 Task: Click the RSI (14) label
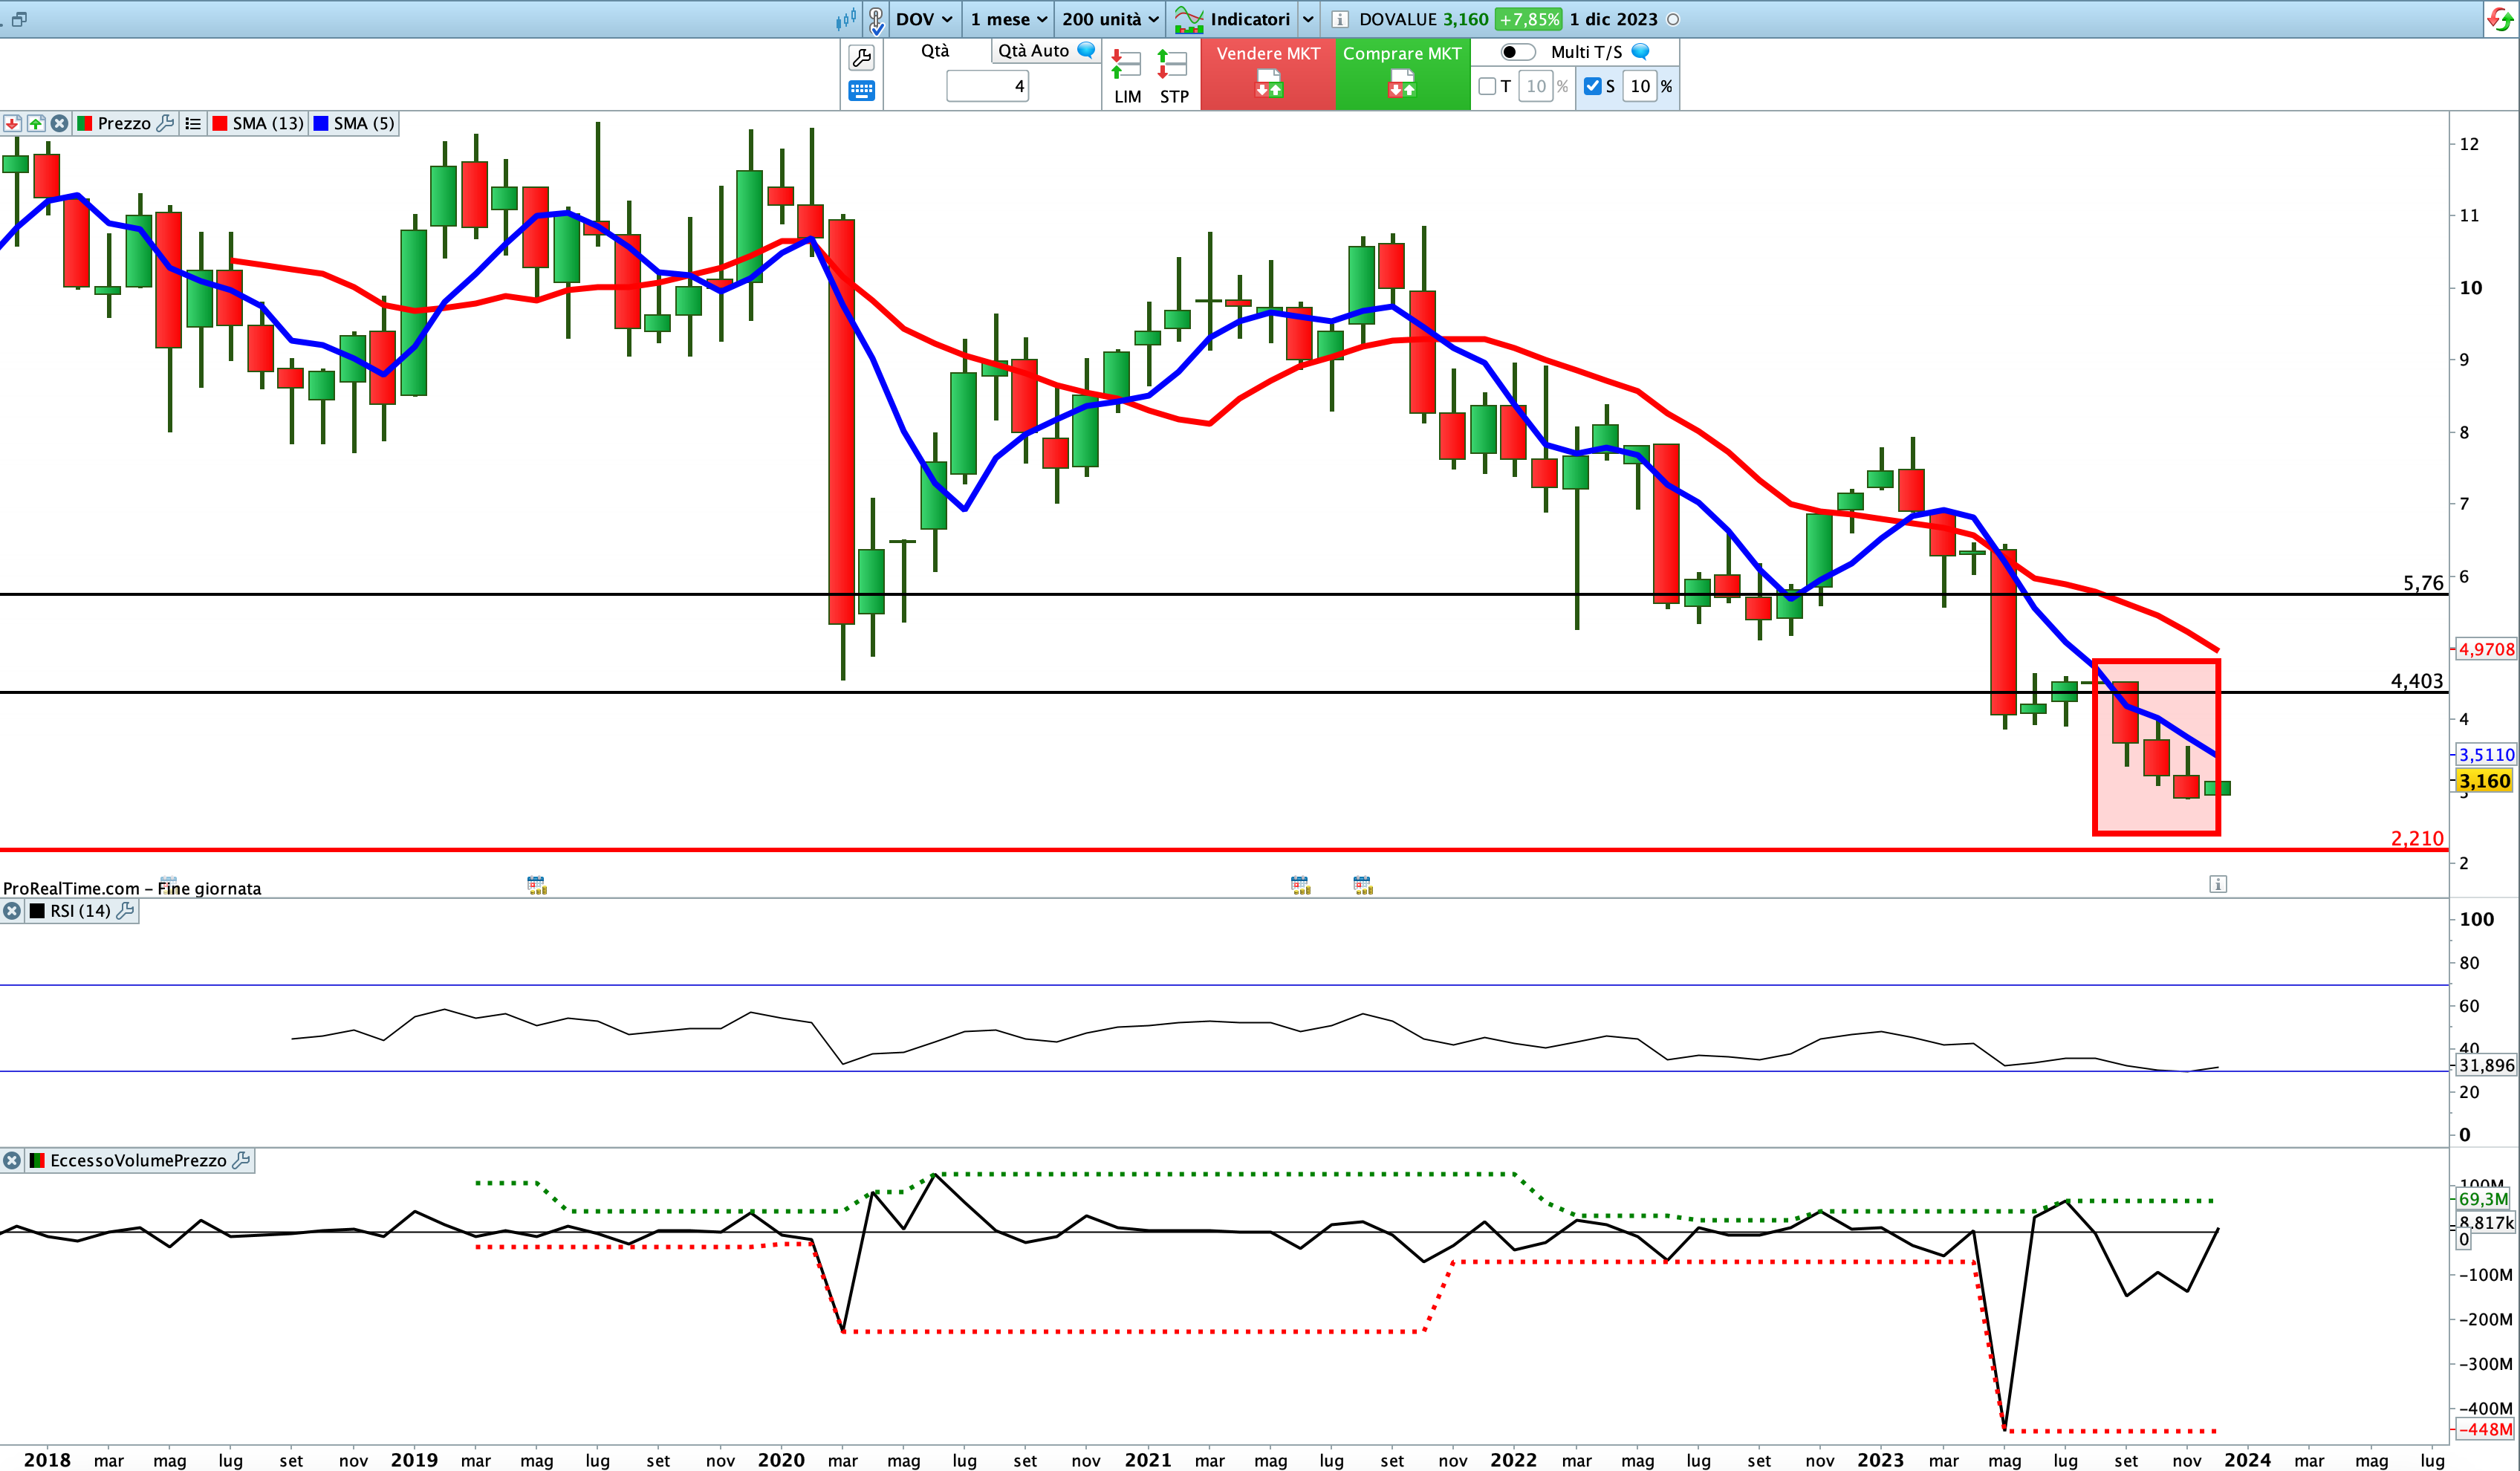point(80,911)
